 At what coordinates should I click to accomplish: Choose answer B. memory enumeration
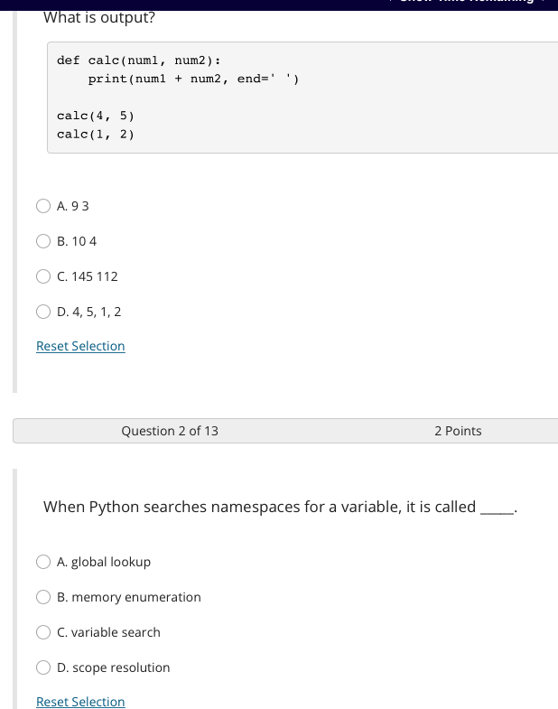coord(43,597)
